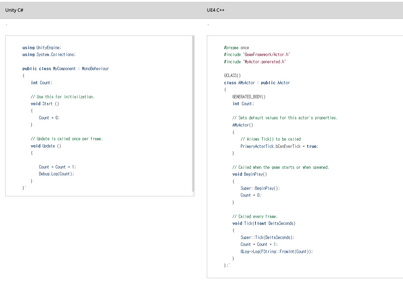Click the 'void Start ()' line
This screenshot has height=283, width=403.
point(45,104)
